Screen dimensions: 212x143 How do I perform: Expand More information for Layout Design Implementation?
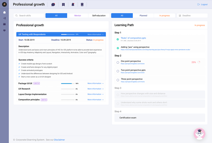95,94
